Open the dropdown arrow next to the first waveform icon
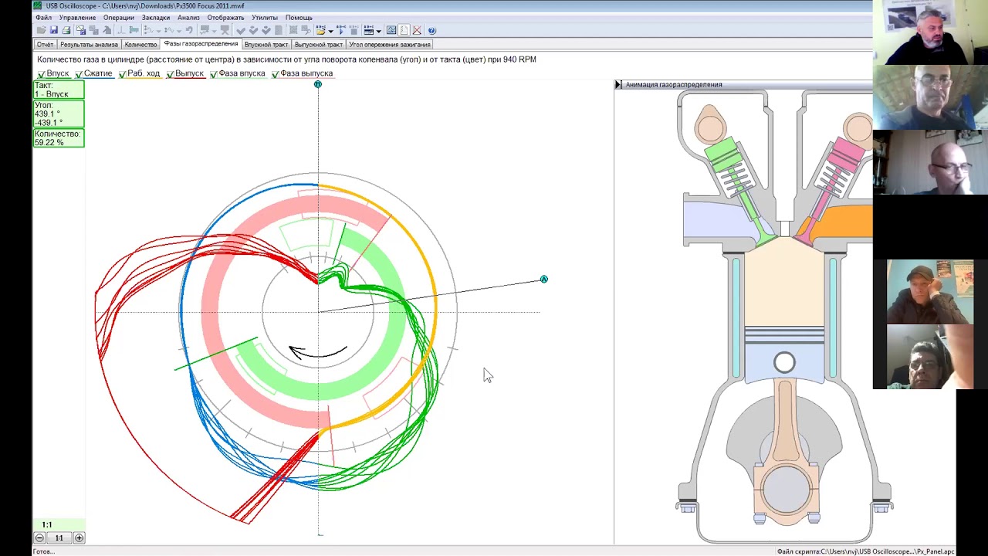This screenshot has height=556, width=988. (x=158, y=30)
